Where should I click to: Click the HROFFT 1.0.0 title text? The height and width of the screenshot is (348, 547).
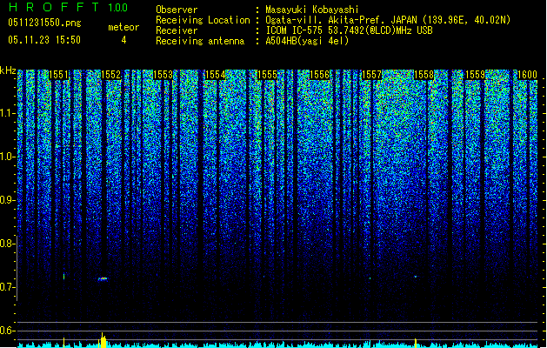[68, 7]
